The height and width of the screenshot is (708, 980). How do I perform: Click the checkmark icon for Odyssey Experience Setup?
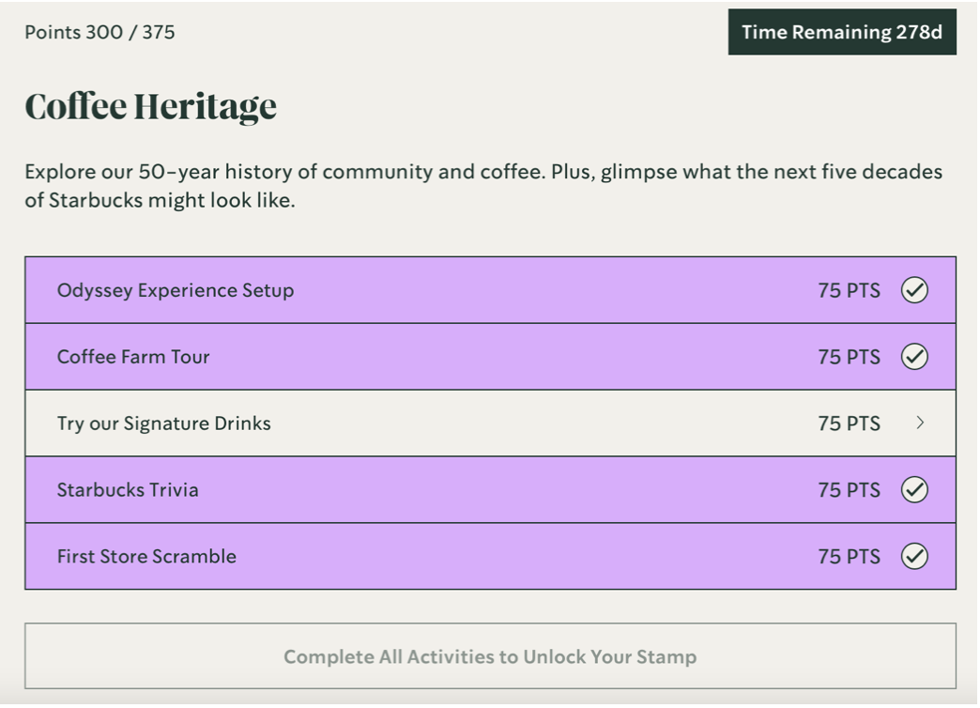(x=914, y=290)
